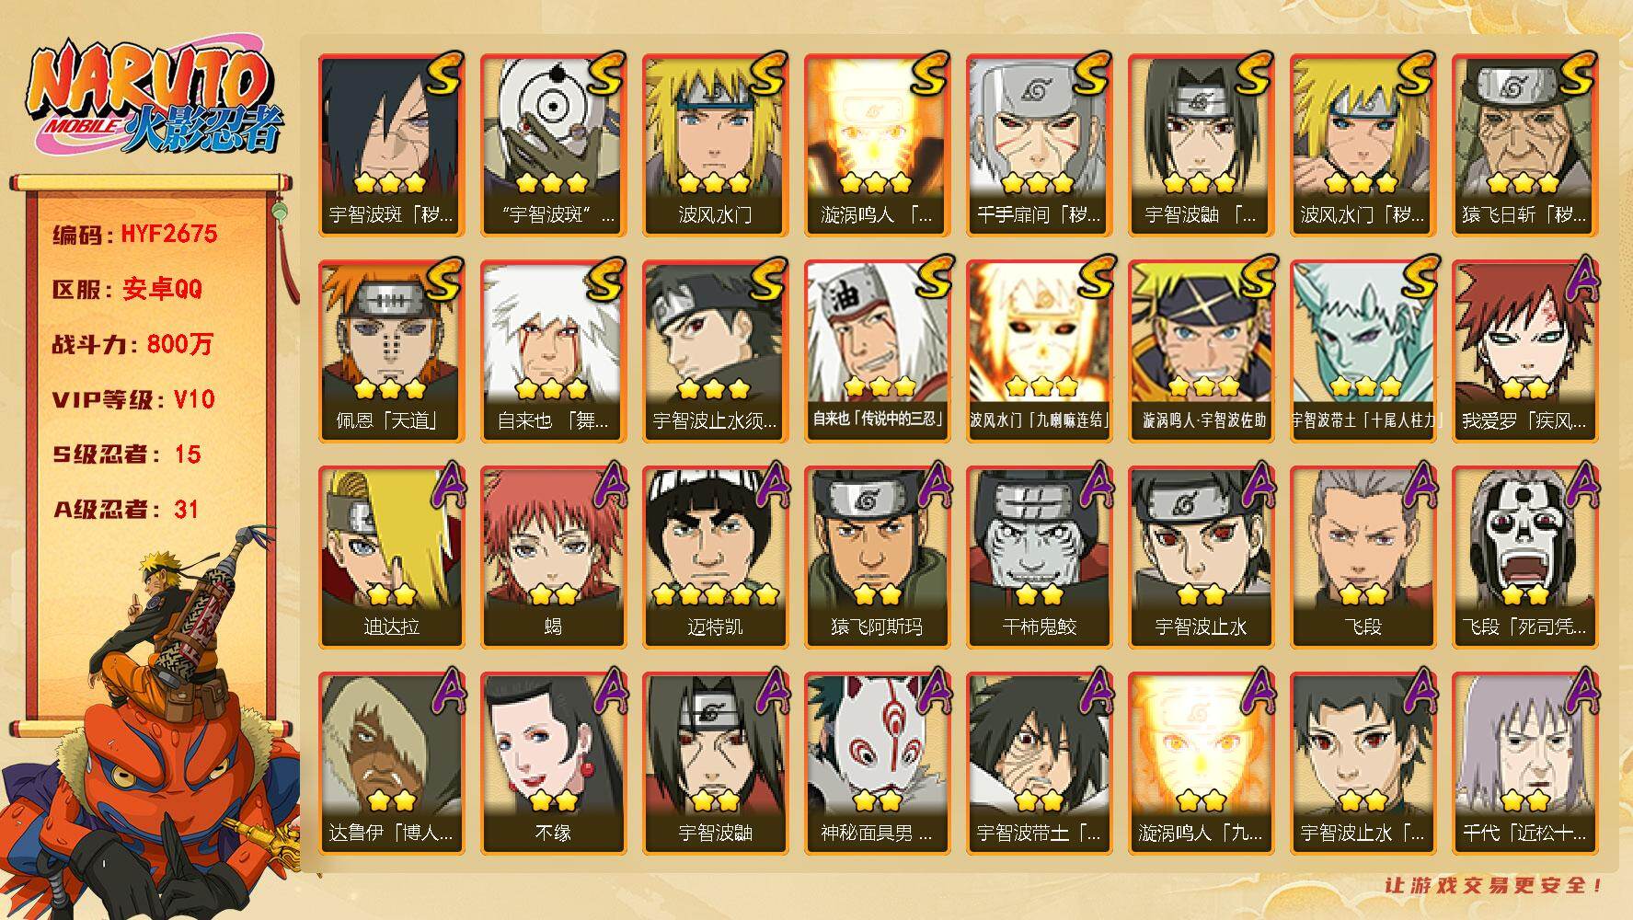Screen dimensions: 1633x920
Task: Select the 蝎 A-rank ninja card
Action: click(554, 557)
